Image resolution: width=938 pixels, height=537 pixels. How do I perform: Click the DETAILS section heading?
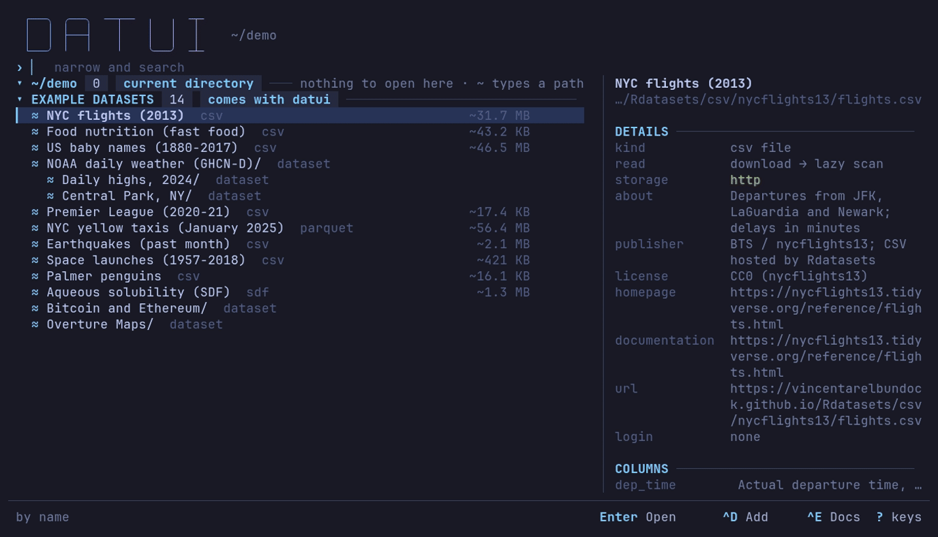click(641, 132)
